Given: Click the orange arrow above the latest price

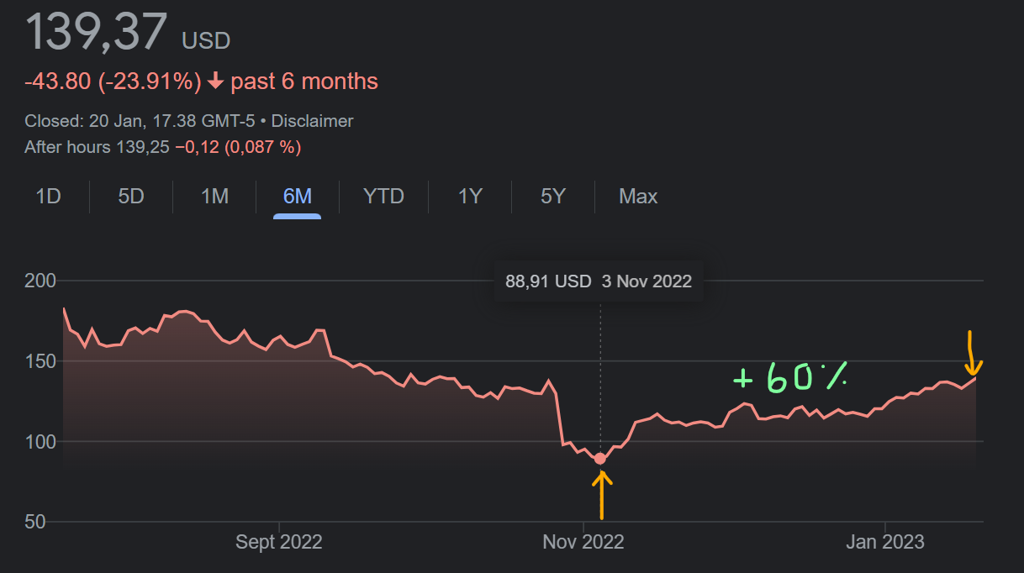Looking at the screenshot, I should [973, 354].
